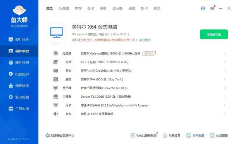Click 生成报告 label

click(x=222, y=136)
